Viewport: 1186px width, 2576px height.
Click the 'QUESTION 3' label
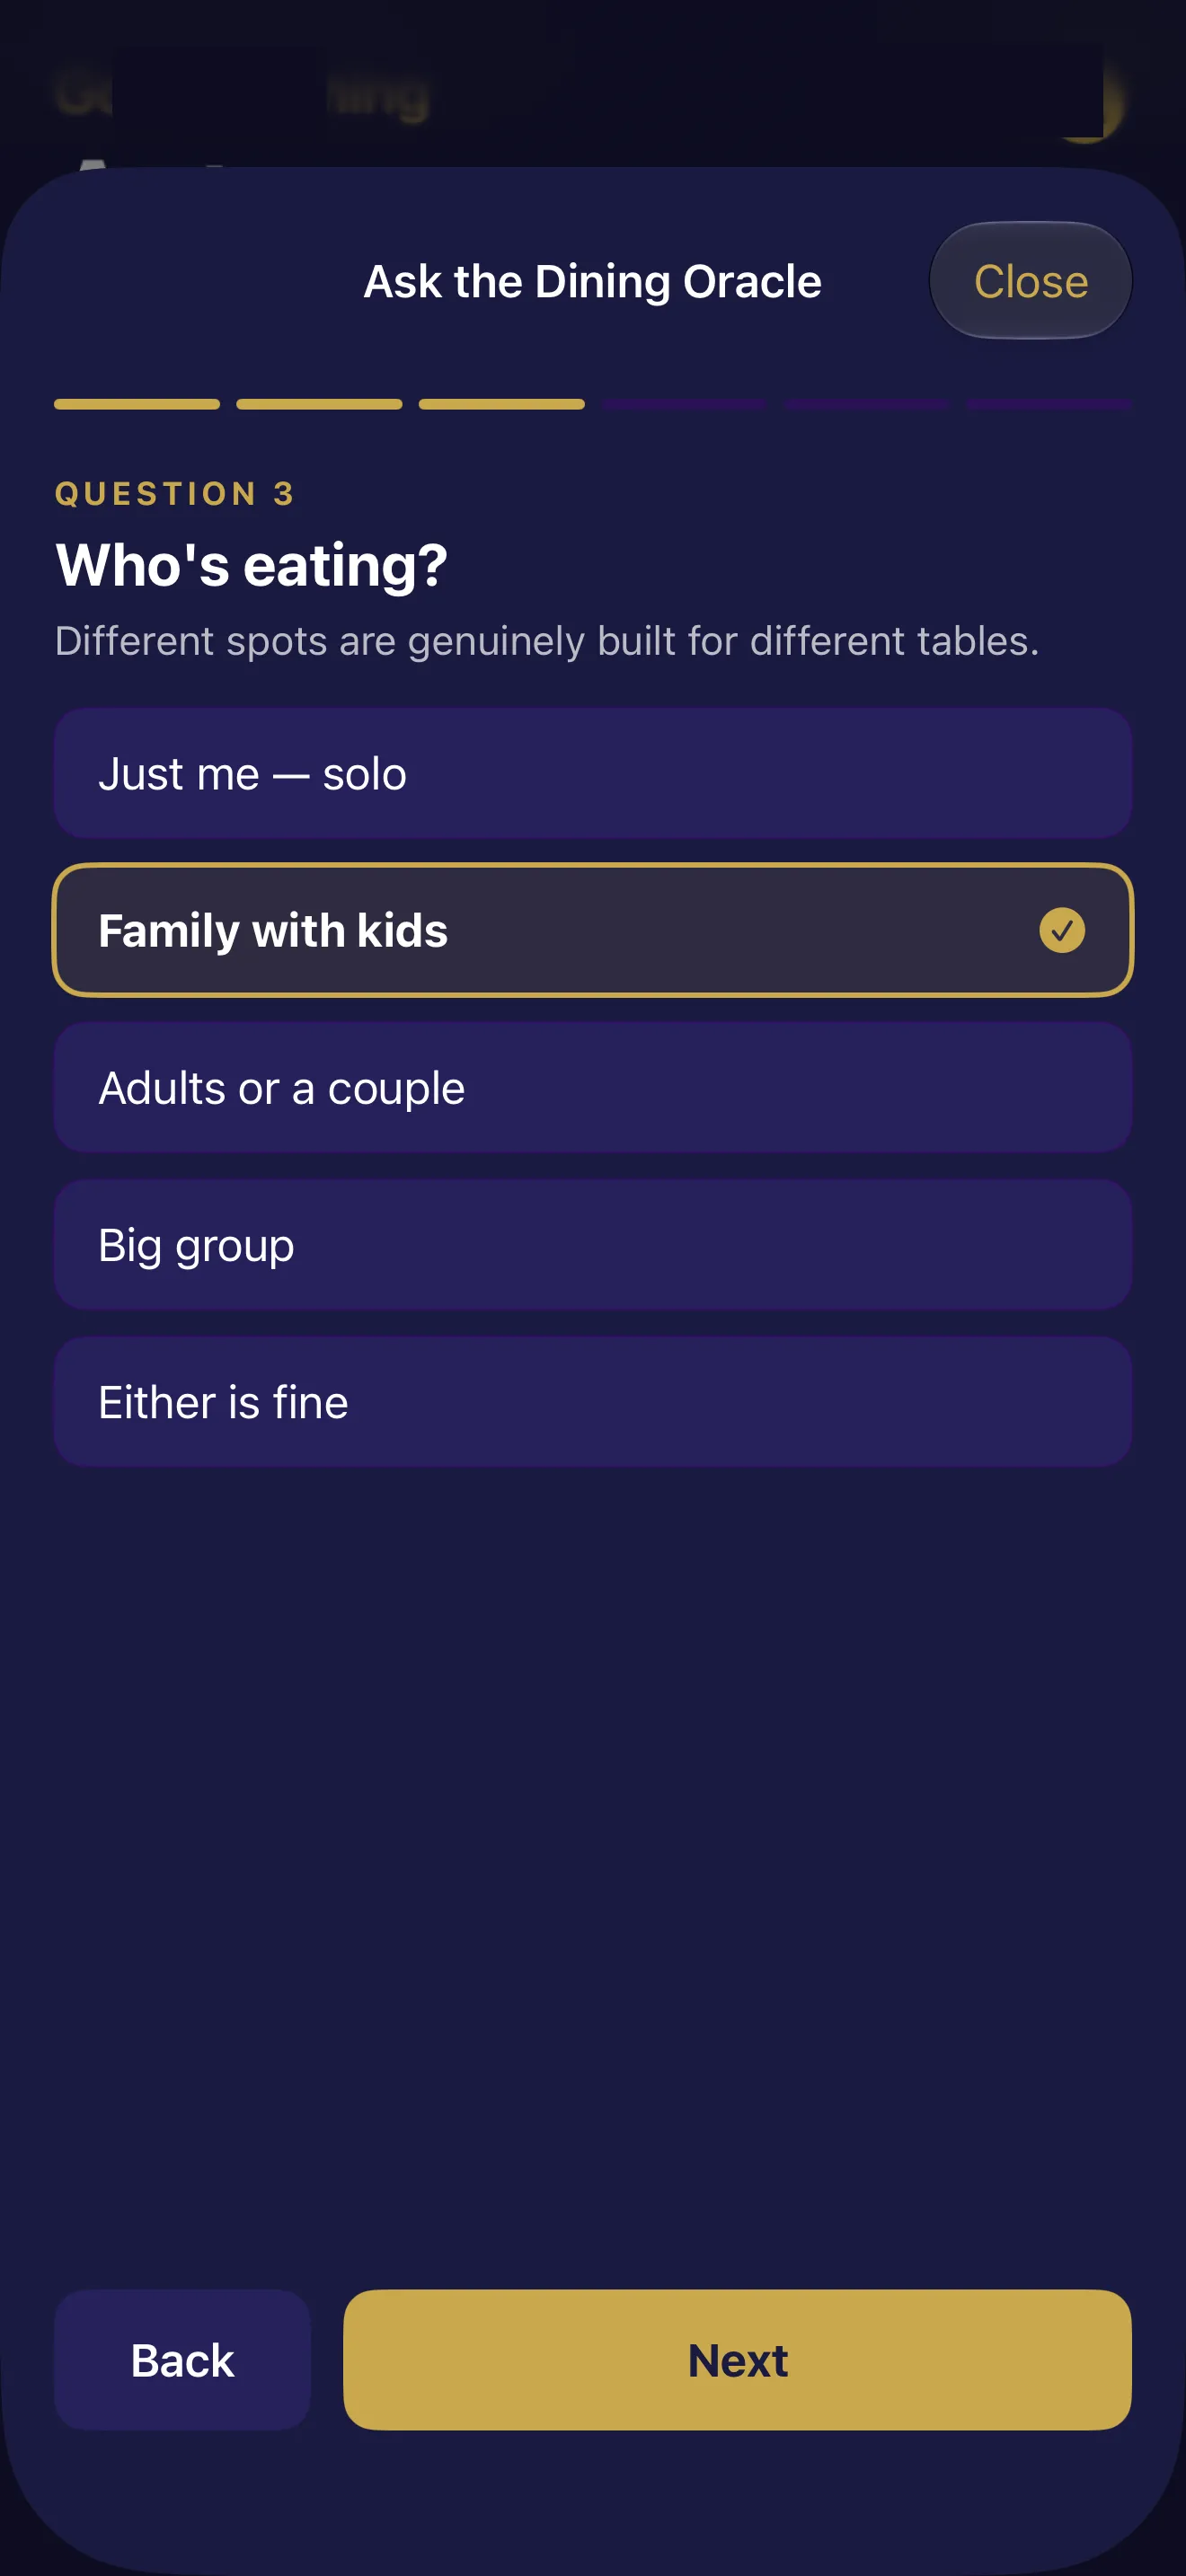point(175,494)
